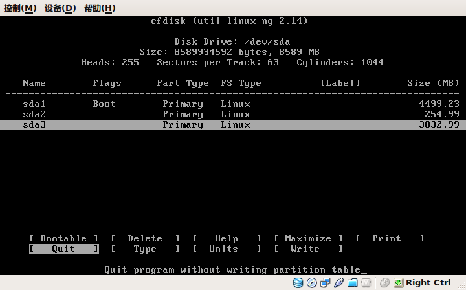
Task: Click the shared folders status icon
Action: (x=353, y=283)
